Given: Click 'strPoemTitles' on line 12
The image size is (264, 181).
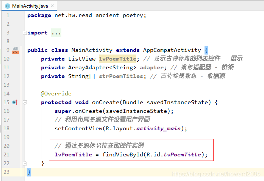Looking at the screenshot, I should pyautogui.click(x=121, y=76).
